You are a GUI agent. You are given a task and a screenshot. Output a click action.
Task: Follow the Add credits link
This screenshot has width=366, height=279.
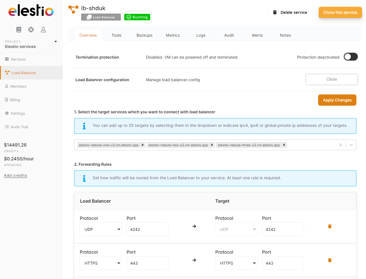tap(15, 176)
